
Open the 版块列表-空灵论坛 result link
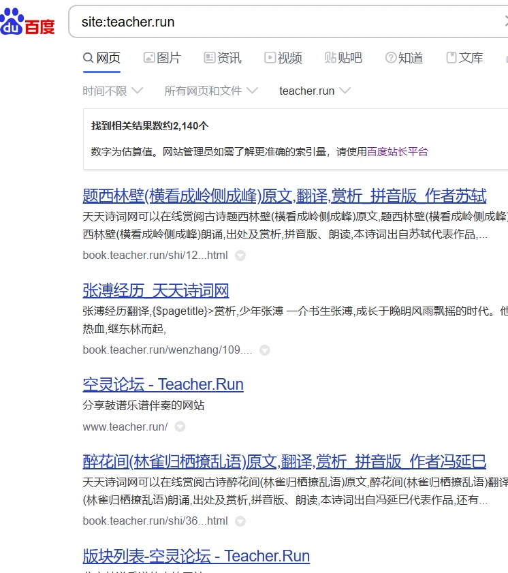tap(196, 556)
